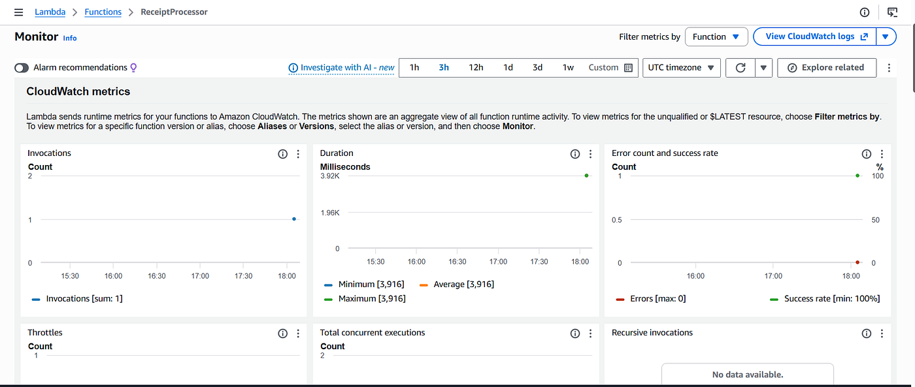Screen dimensions: 915x387
Task: Open Error count chart options menu
Action: click(x=882, y=154)
